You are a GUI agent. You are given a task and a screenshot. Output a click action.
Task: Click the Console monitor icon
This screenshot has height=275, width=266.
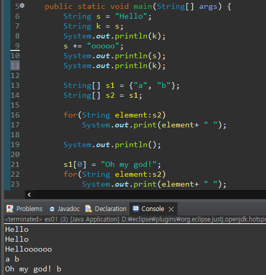point(136,209)
